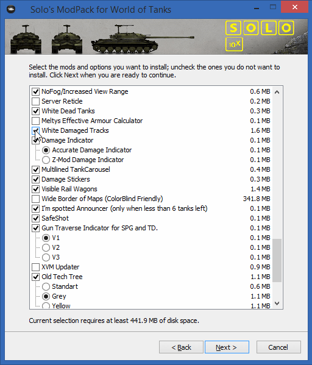Image resolution: width=312 pixels, height=365 pixels.
Task: Select V2 gun traverse radio button
Action: coord(46,247)
